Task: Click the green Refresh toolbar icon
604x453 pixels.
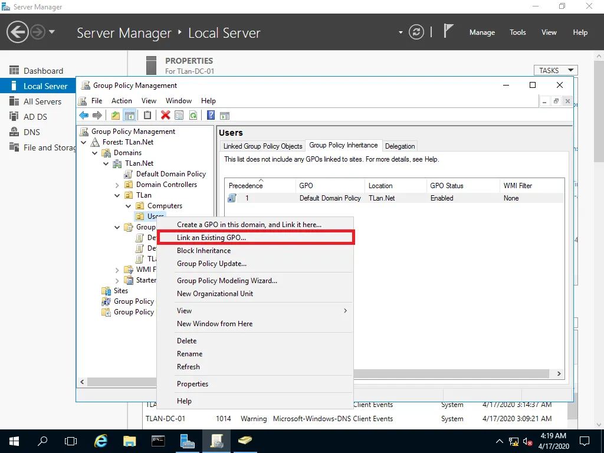Action: (193, 116)
